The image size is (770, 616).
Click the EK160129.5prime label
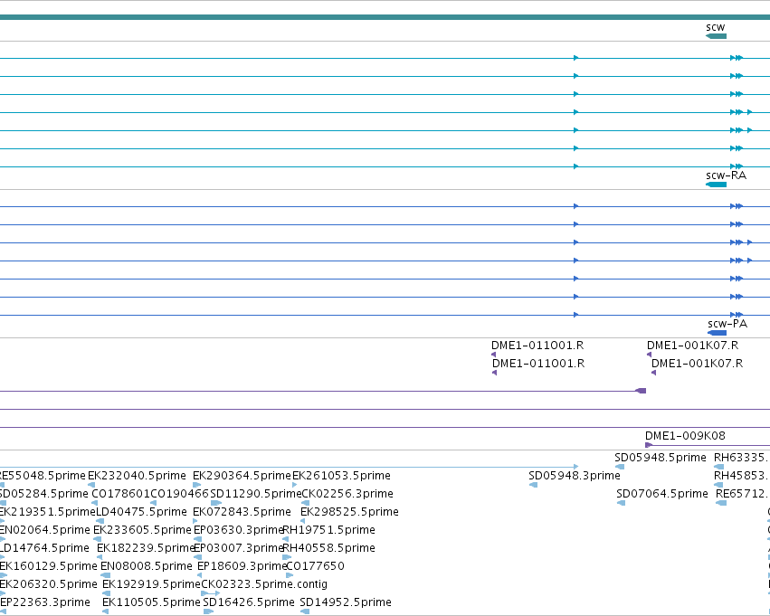pos(49,566)
